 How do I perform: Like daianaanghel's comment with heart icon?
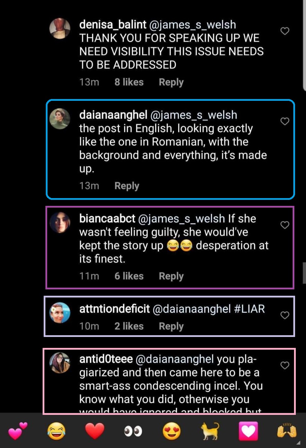pyautogui.click(x=285, y=122)
